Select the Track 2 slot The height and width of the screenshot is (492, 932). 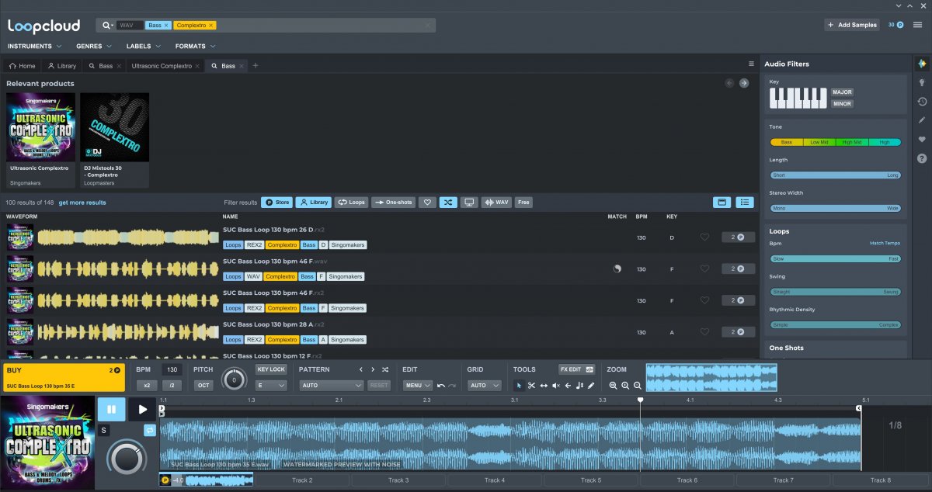coord(302,480)
